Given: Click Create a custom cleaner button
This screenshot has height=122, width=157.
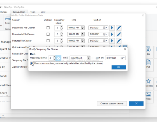Looking at the screenshot, I should click(112, 103).
